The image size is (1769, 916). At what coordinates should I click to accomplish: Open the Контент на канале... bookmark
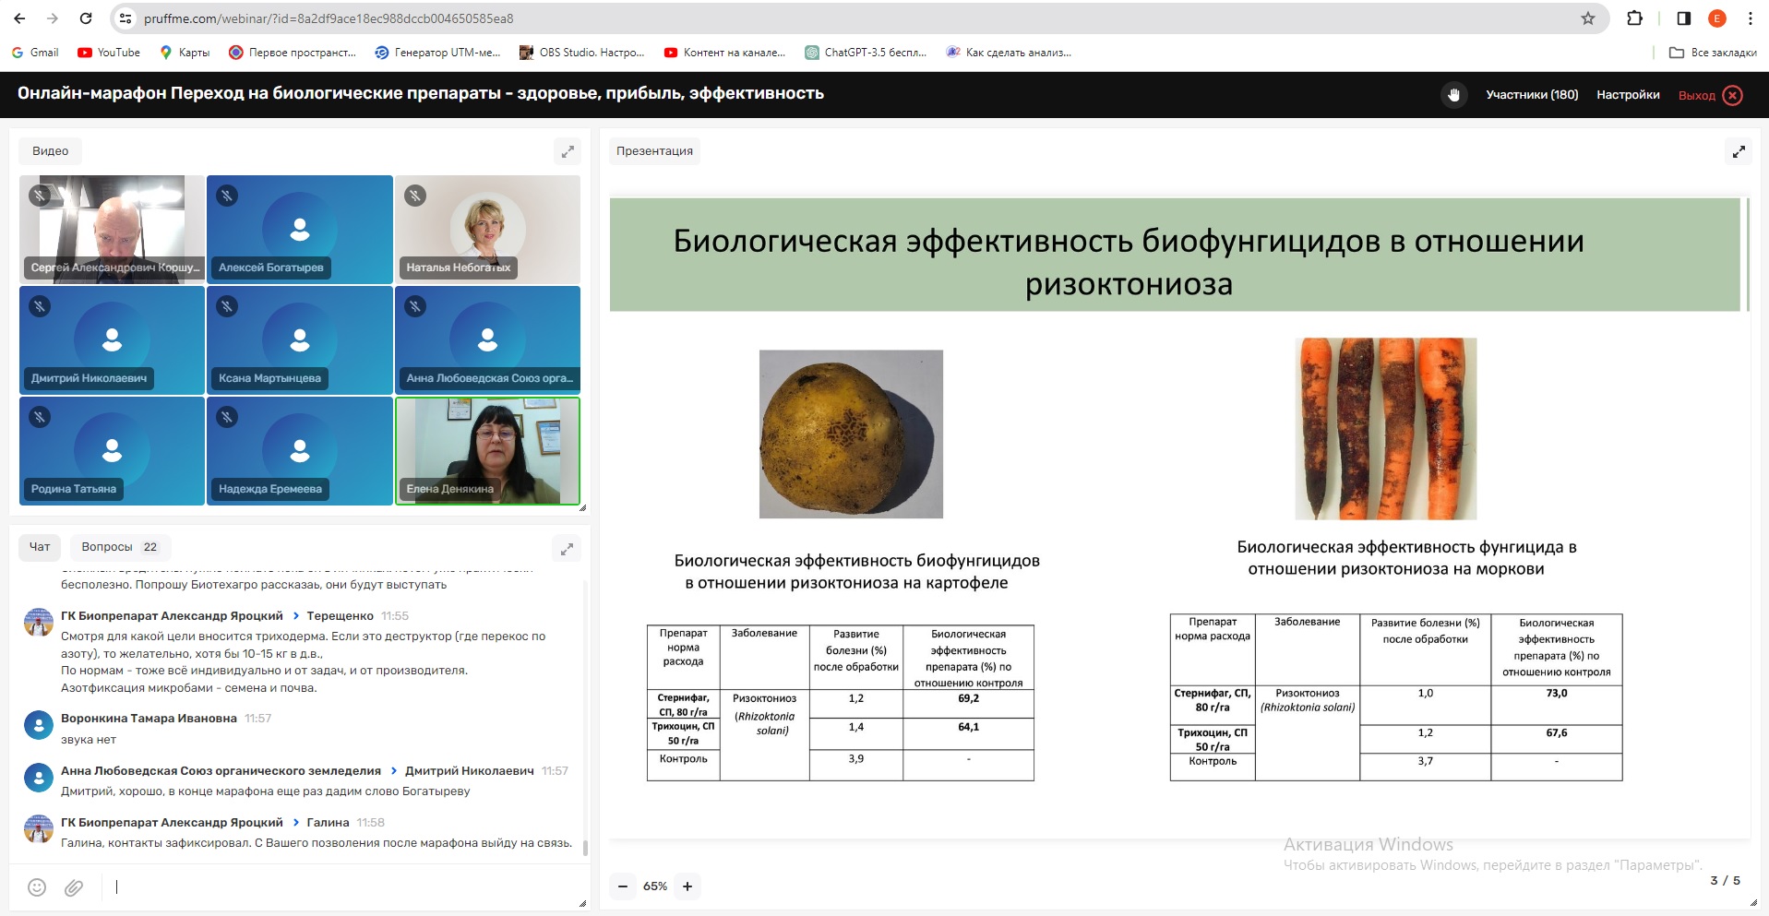tap(724, 53)
